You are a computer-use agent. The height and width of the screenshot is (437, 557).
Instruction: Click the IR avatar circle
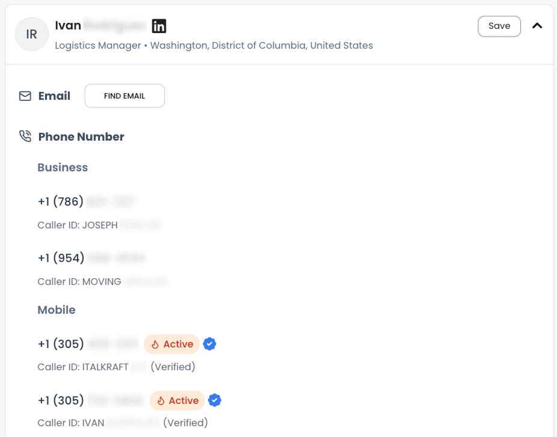coord(31,34)
